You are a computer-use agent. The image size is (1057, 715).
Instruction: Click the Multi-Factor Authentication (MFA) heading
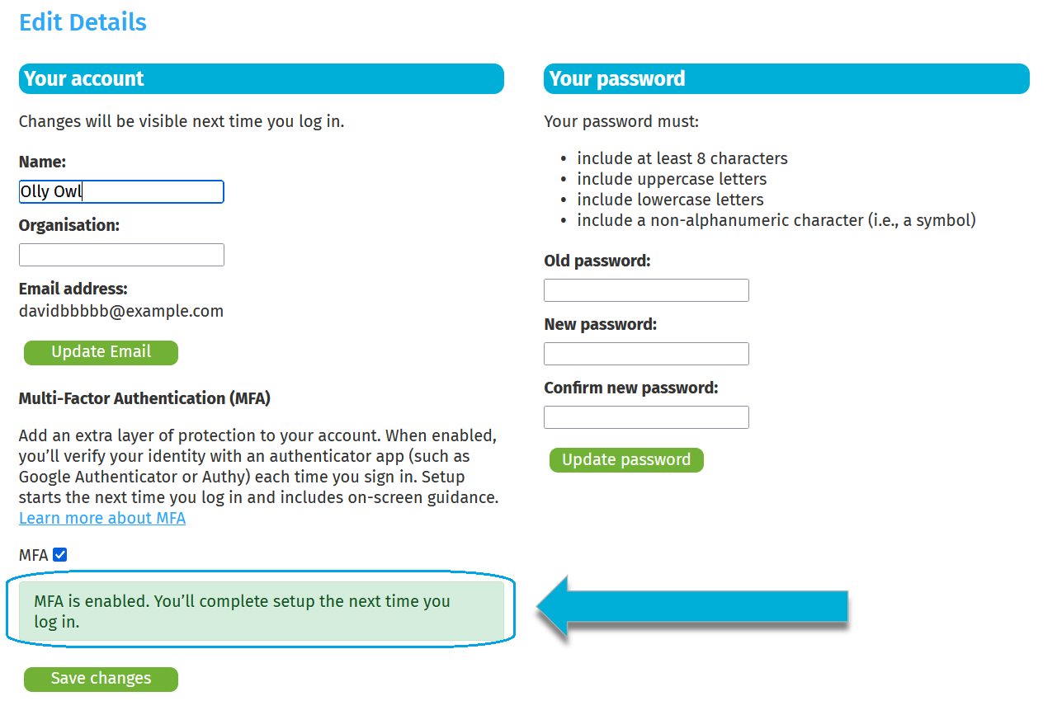tap(144, 398)
